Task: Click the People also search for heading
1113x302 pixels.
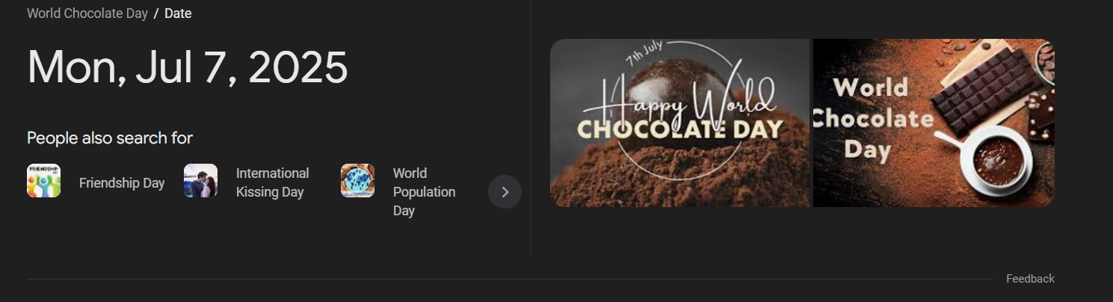Action: click(110, 138)
